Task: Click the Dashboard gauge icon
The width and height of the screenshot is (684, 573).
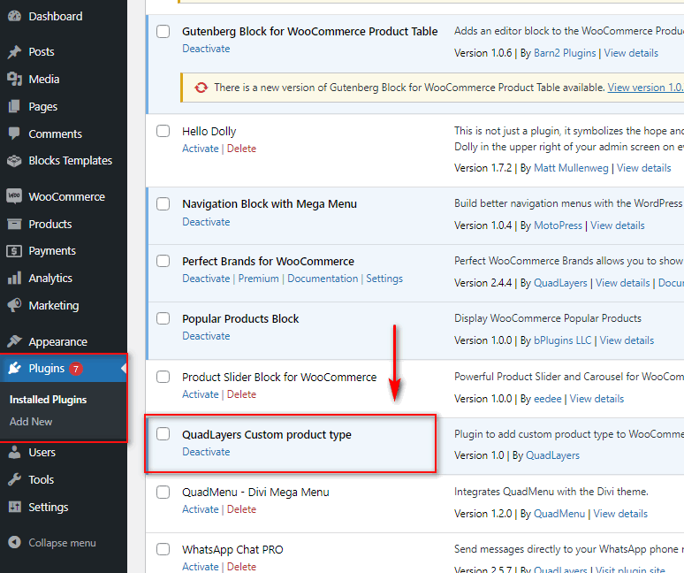Action: 14,16
